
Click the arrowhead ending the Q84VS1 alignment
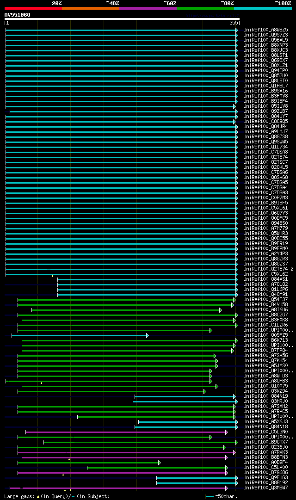[237, 279]
